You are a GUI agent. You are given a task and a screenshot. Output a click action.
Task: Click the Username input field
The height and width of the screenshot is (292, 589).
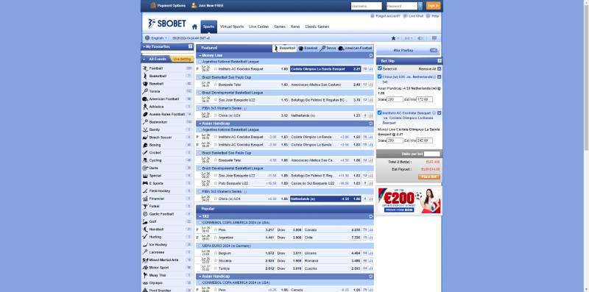366,6
